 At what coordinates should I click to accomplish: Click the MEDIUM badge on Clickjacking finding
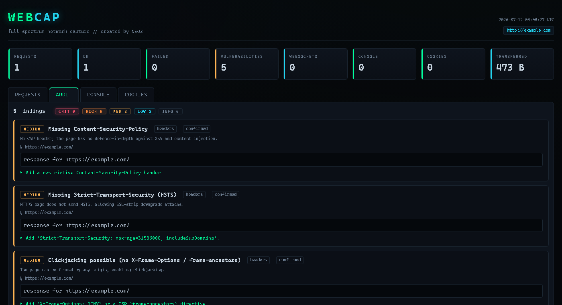32,260
